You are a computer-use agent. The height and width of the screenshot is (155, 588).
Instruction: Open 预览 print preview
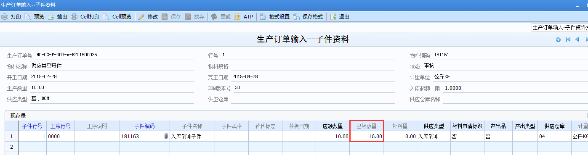pyautogui.click(x=35, y=17)
